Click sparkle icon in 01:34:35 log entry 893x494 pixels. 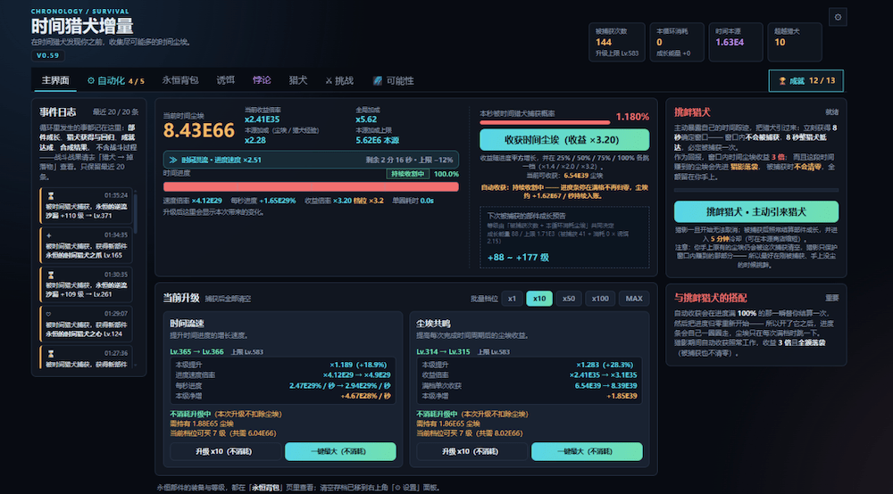(49, 235)
